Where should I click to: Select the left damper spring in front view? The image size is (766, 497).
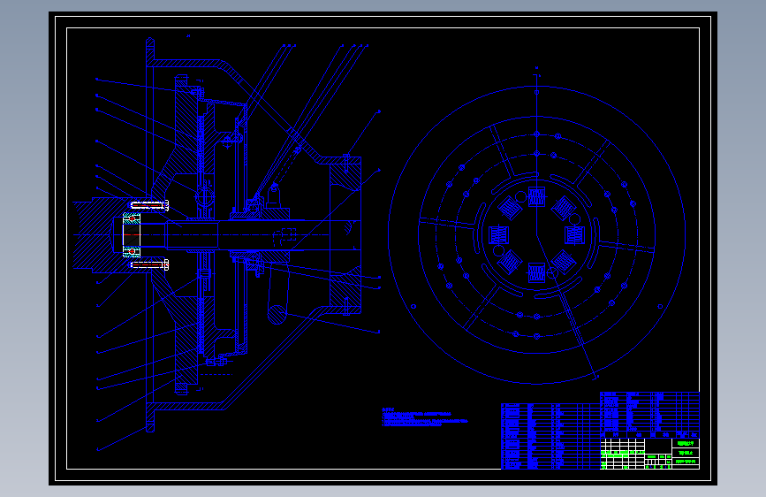click(x=499, y=235)
